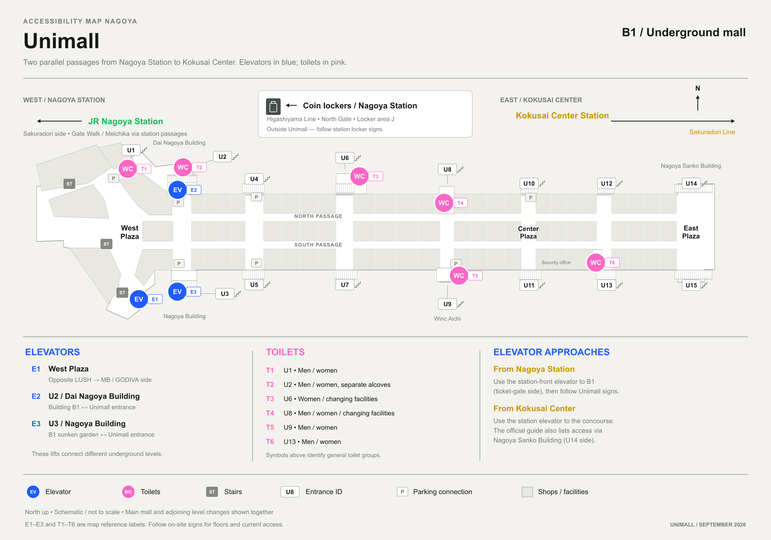Viewport: 771px width, 540px height.
Task: Click the E1 elevator icon at West Plaza
Action: (139, 299)
